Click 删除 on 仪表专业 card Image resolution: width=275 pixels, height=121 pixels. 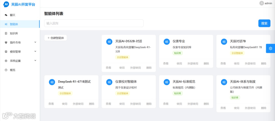coord(206,64)
